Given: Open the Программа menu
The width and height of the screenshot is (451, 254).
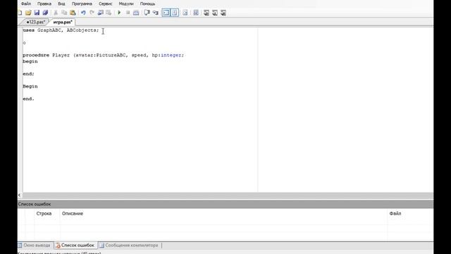Looking at the screenshot, I should 82,4.
